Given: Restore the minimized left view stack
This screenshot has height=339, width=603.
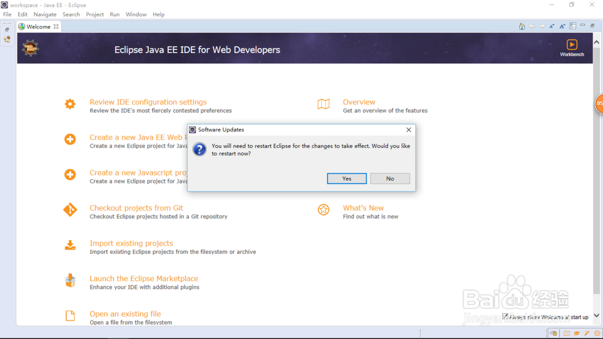Looking at the screenshot, I should [x=7, y=29].
